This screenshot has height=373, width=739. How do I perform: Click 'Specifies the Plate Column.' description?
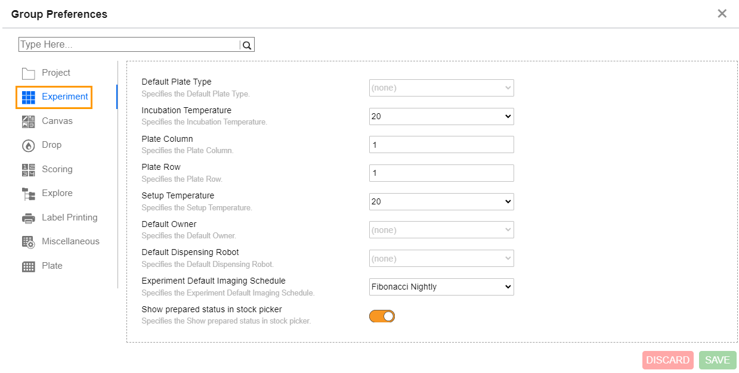(x=187, y=151)
